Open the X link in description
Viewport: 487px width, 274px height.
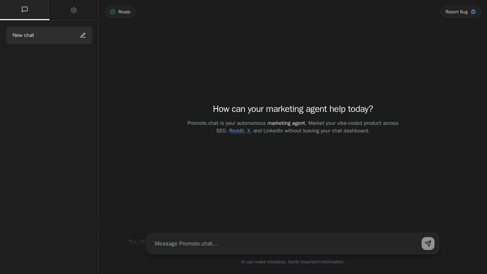pyautogui.click(x=249, y=131)
